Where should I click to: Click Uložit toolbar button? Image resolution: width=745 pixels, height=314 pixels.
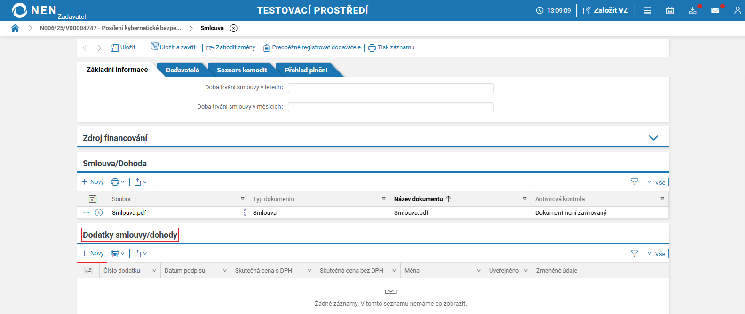[x=123, y=47]
